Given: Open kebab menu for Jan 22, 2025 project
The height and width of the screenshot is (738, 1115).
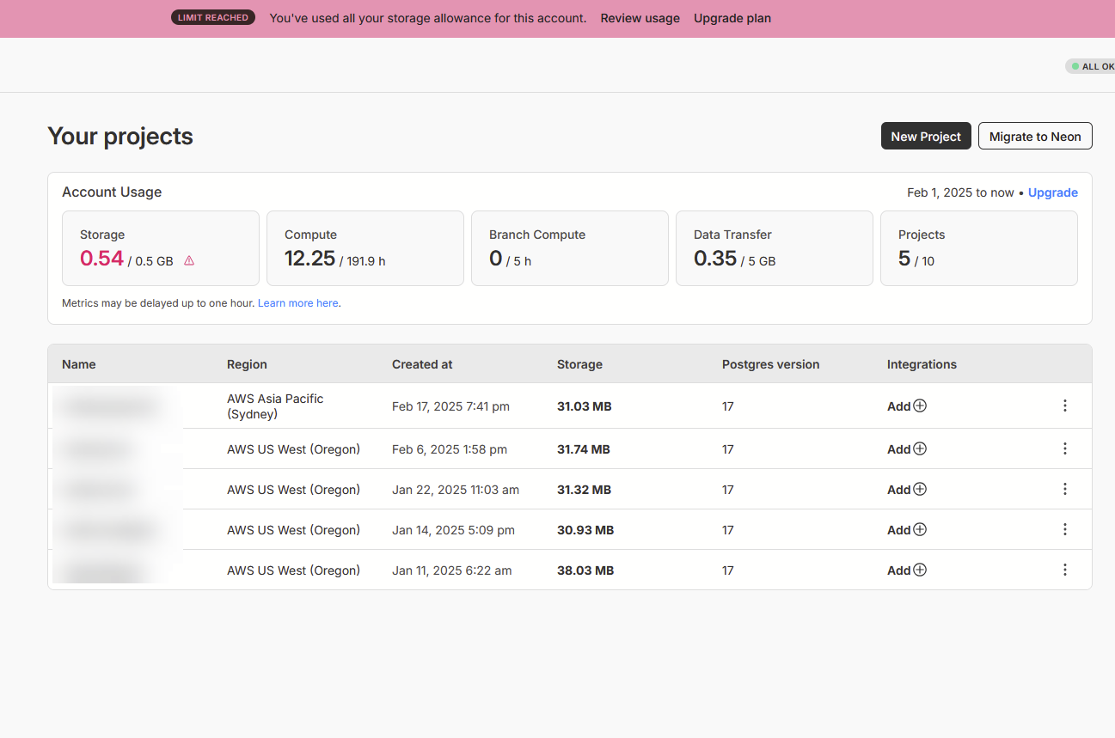Looking at the screenshot, I should click(1065, 489).
